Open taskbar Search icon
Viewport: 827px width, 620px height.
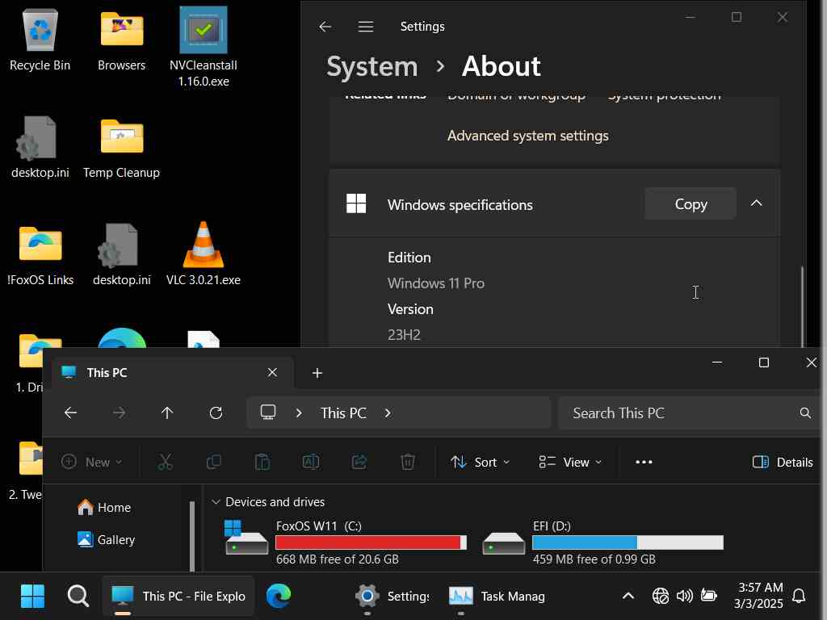pos(78,597)
